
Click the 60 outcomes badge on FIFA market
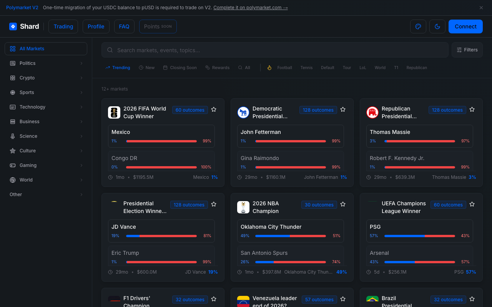point(190,110)
